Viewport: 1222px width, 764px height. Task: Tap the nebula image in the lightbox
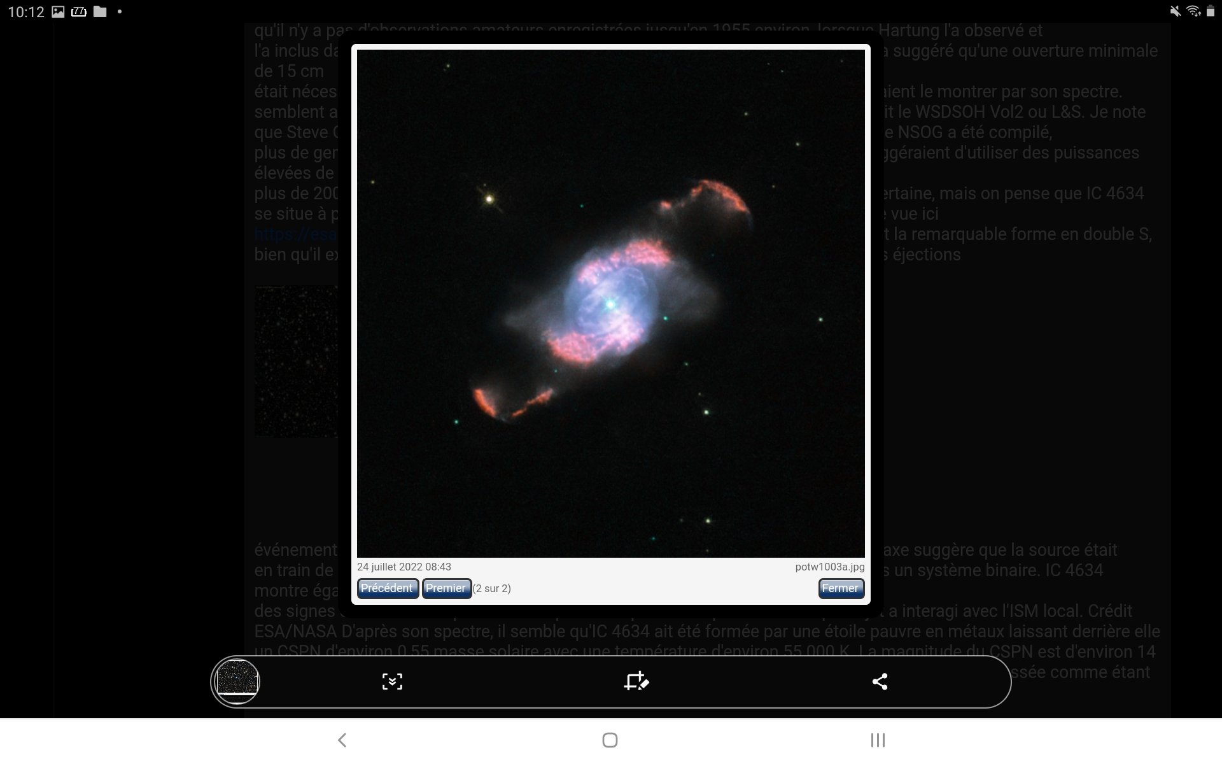pos(611,304)
